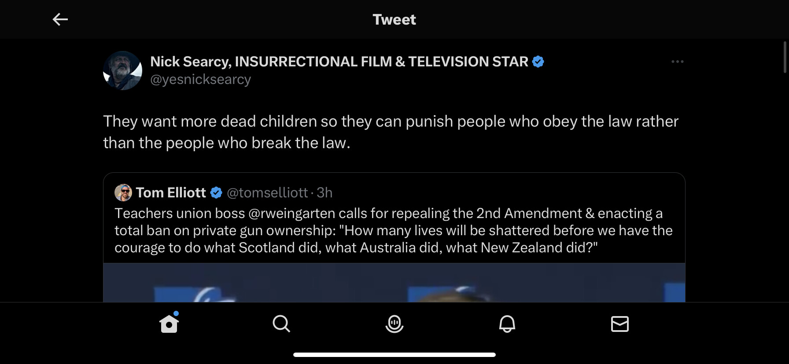789x364 pixels.
Task: Click the Tom Elliott name in quote
Action: click(x=171, y=193)
